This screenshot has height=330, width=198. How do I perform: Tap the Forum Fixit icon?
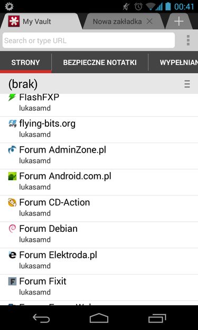click(12, 281)
